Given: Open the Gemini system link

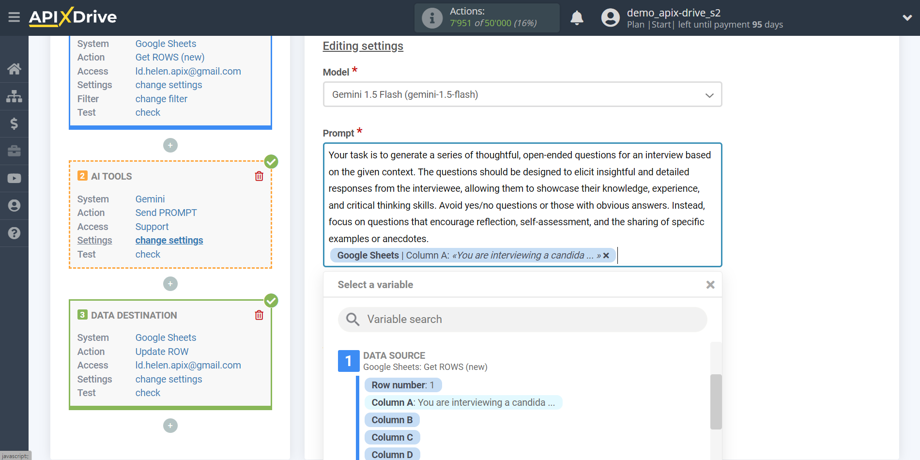Looking at the screenshot, I should pyautogui.click(x=150, y=199).
